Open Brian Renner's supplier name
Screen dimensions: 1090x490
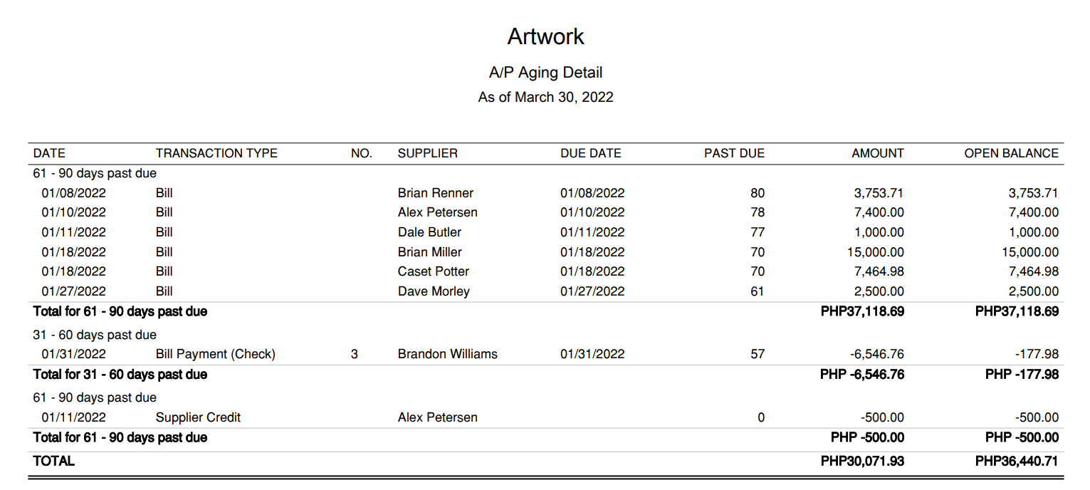(x=435, y=193)
